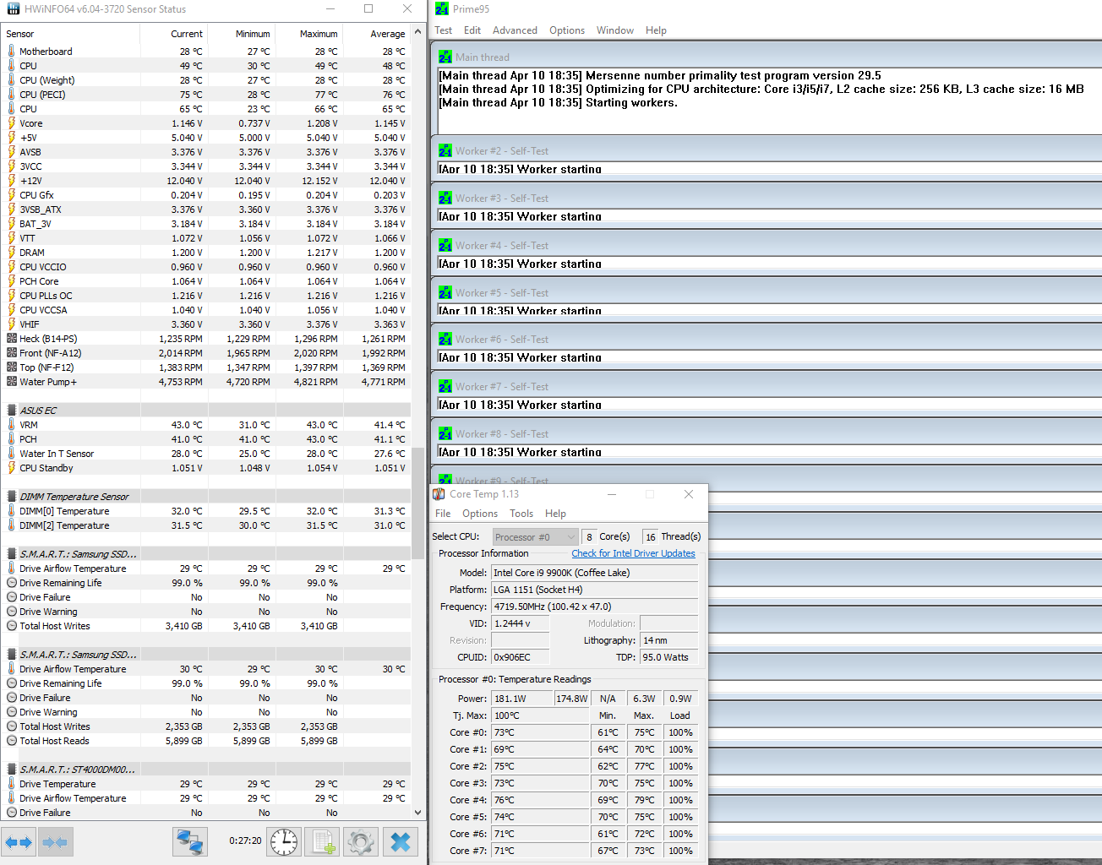The image size is (1102, 865).
Task: Click Core #4 temperature reading 76°C
Action: (x=540, y=800)
